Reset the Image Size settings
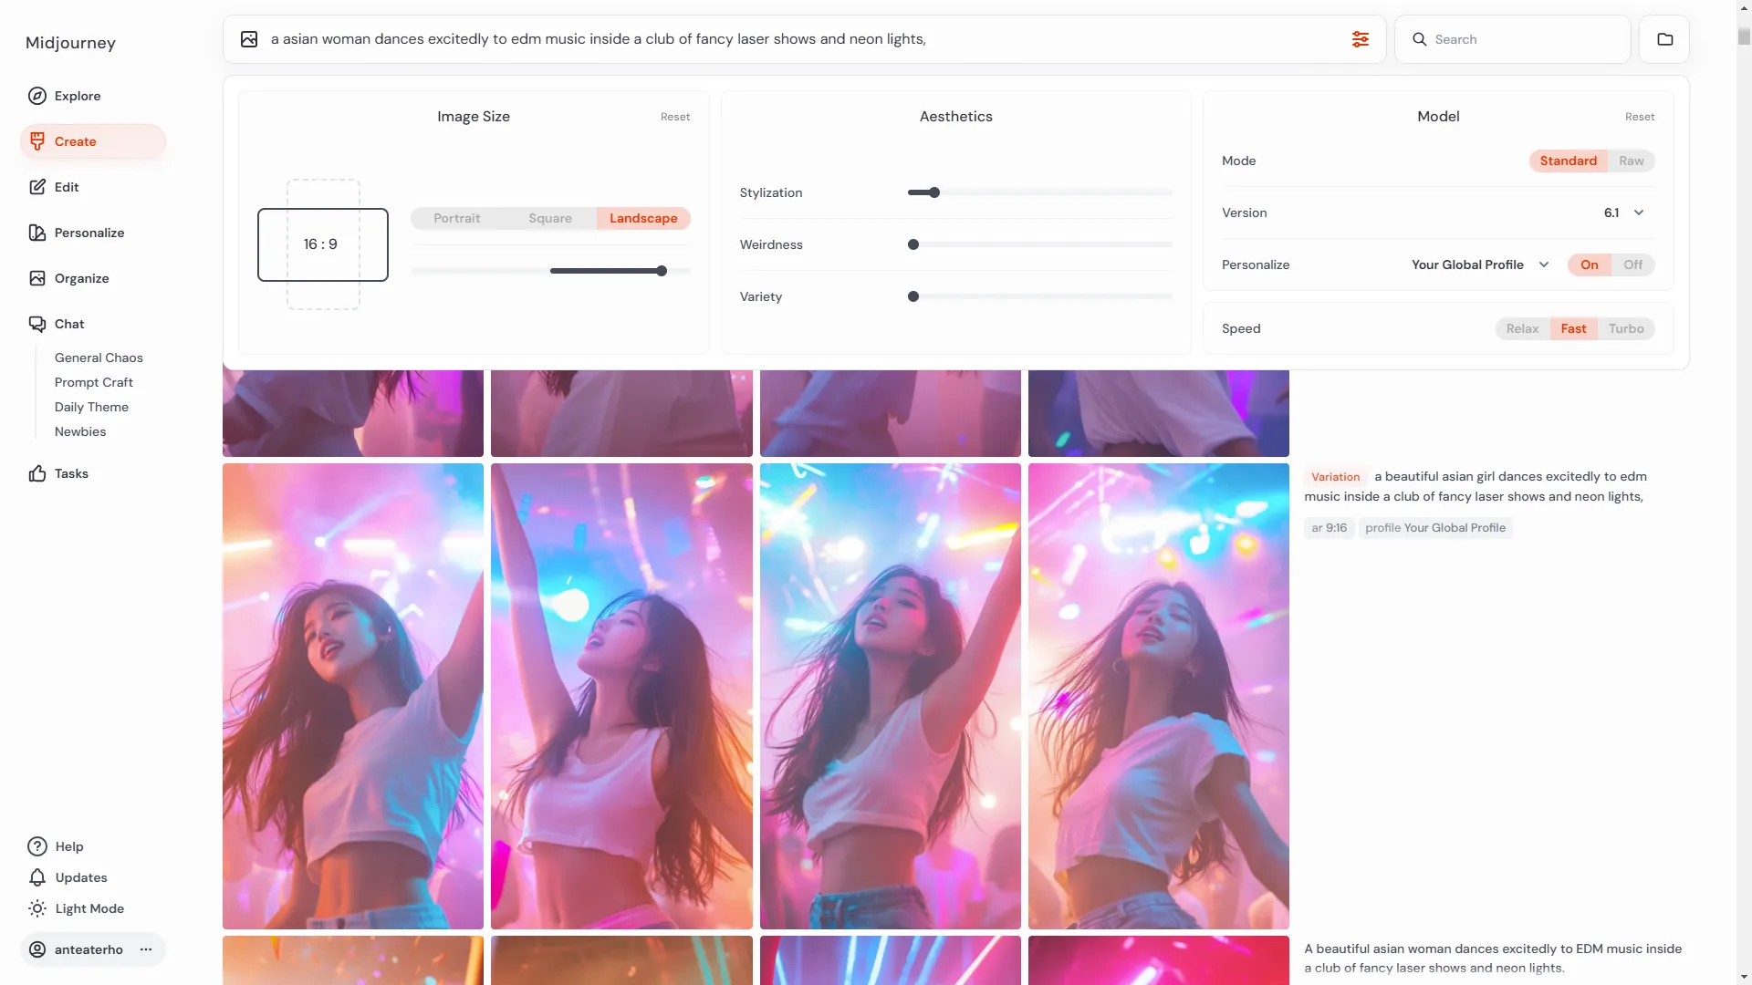 [674, 117]
